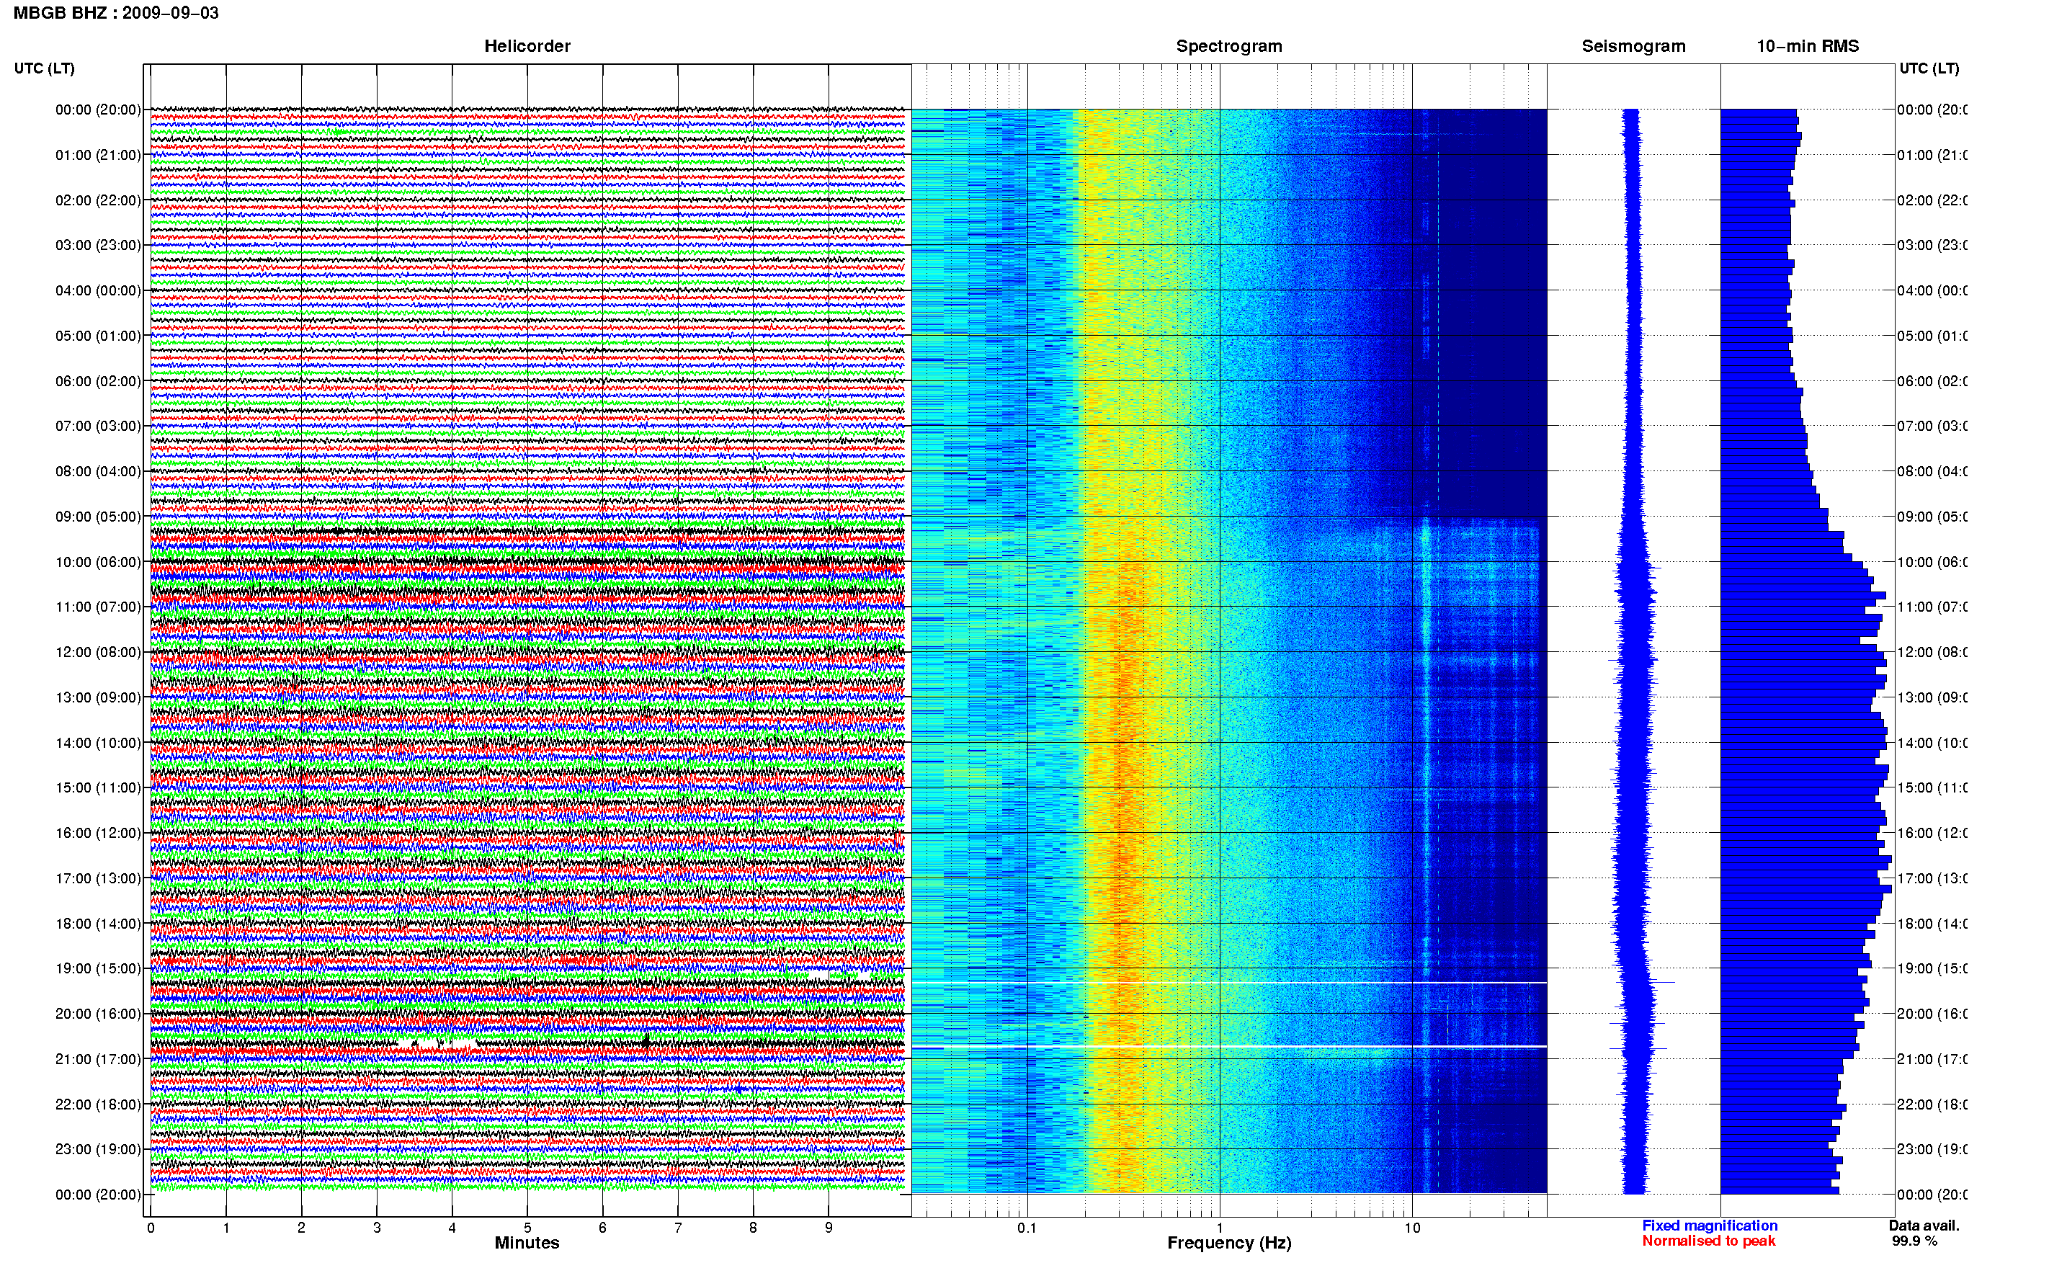Viewport: 2049px width, 1281px height.
Task: Click the 'Spectrogram' panel heading
Action: pos(1228,46)
